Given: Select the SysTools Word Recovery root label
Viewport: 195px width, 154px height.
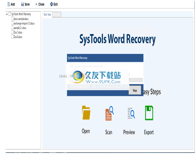Looking at the screenshot, I should click(21, 14).
